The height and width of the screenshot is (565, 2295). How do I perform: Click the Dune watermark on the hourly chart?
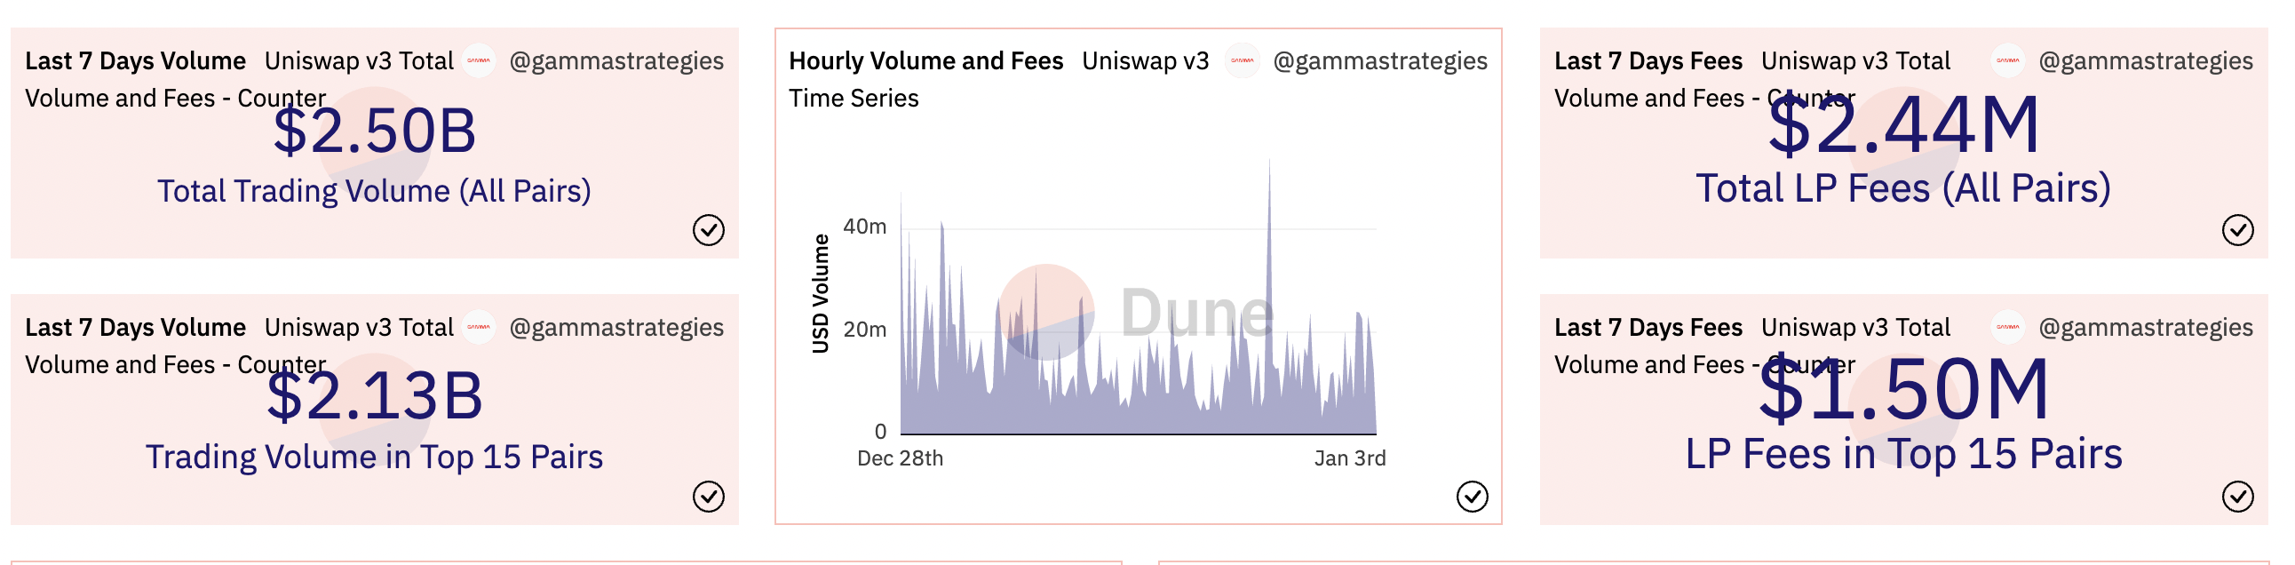1195,313
